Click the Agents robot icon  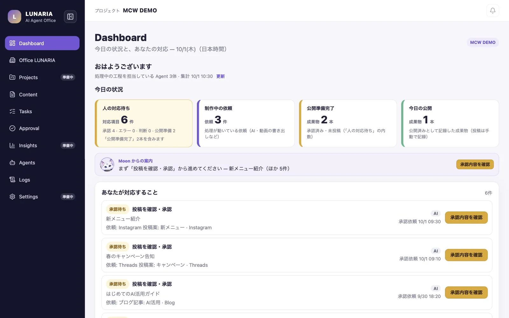pyautogui.click(x=12, y=162)
